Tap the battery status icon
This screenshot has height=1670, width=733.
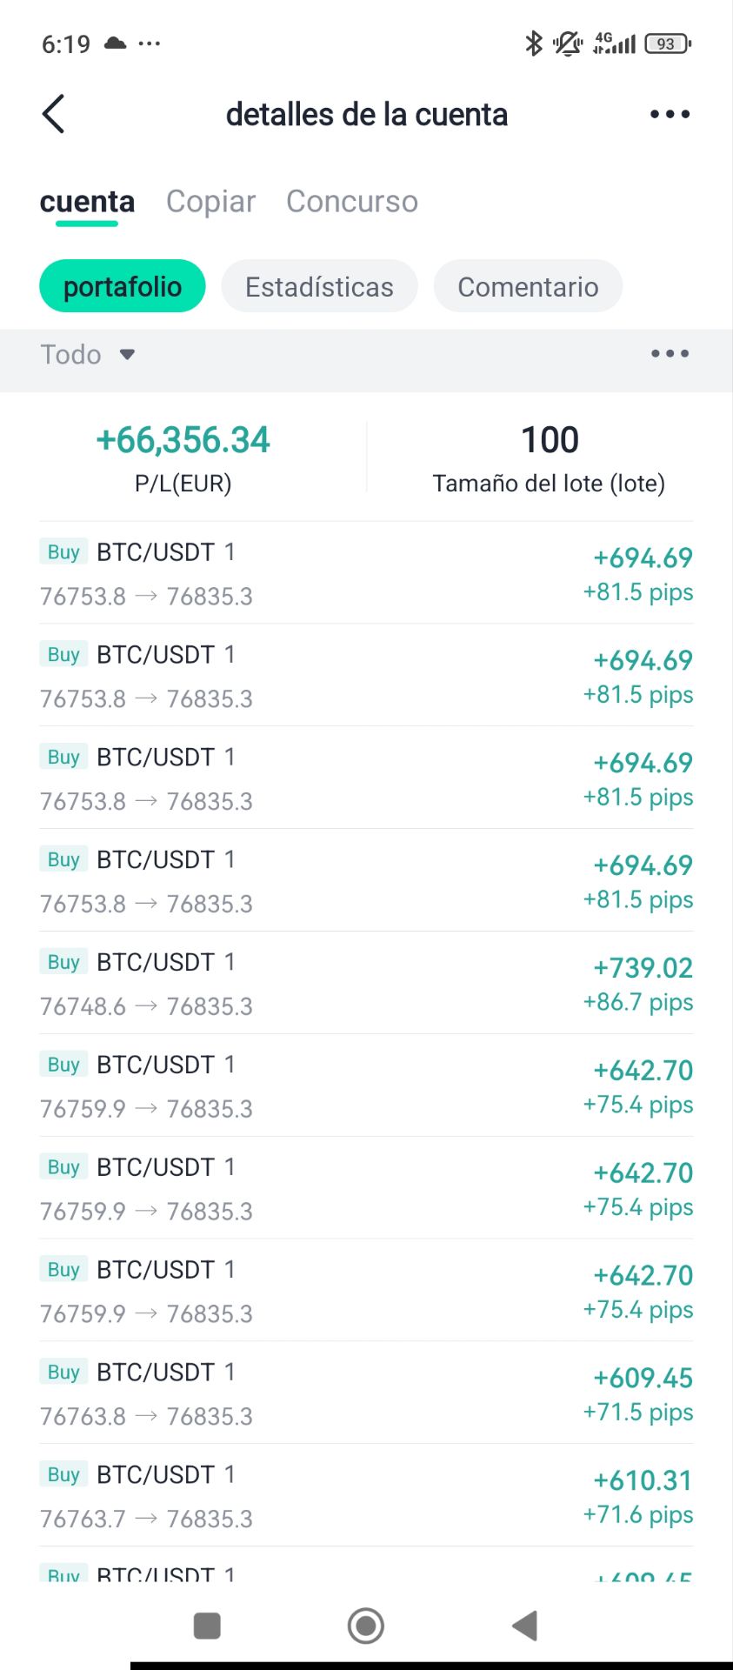[x=667, y=43]
